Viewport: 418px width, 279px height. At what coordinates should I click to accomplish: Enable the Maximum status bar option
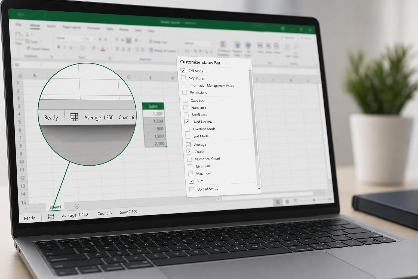190,174
